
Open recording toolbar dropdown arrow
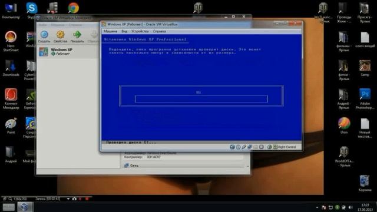pyautogui.click(x=68, y=199)
